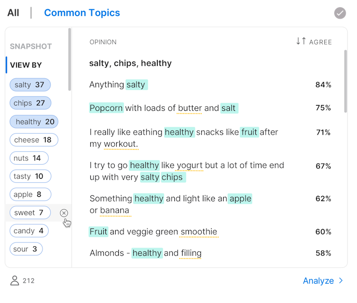This screenshot has width=357, height=303.
Task: Deselect the salty 37 topic chip
Action: tap(30, 85)
